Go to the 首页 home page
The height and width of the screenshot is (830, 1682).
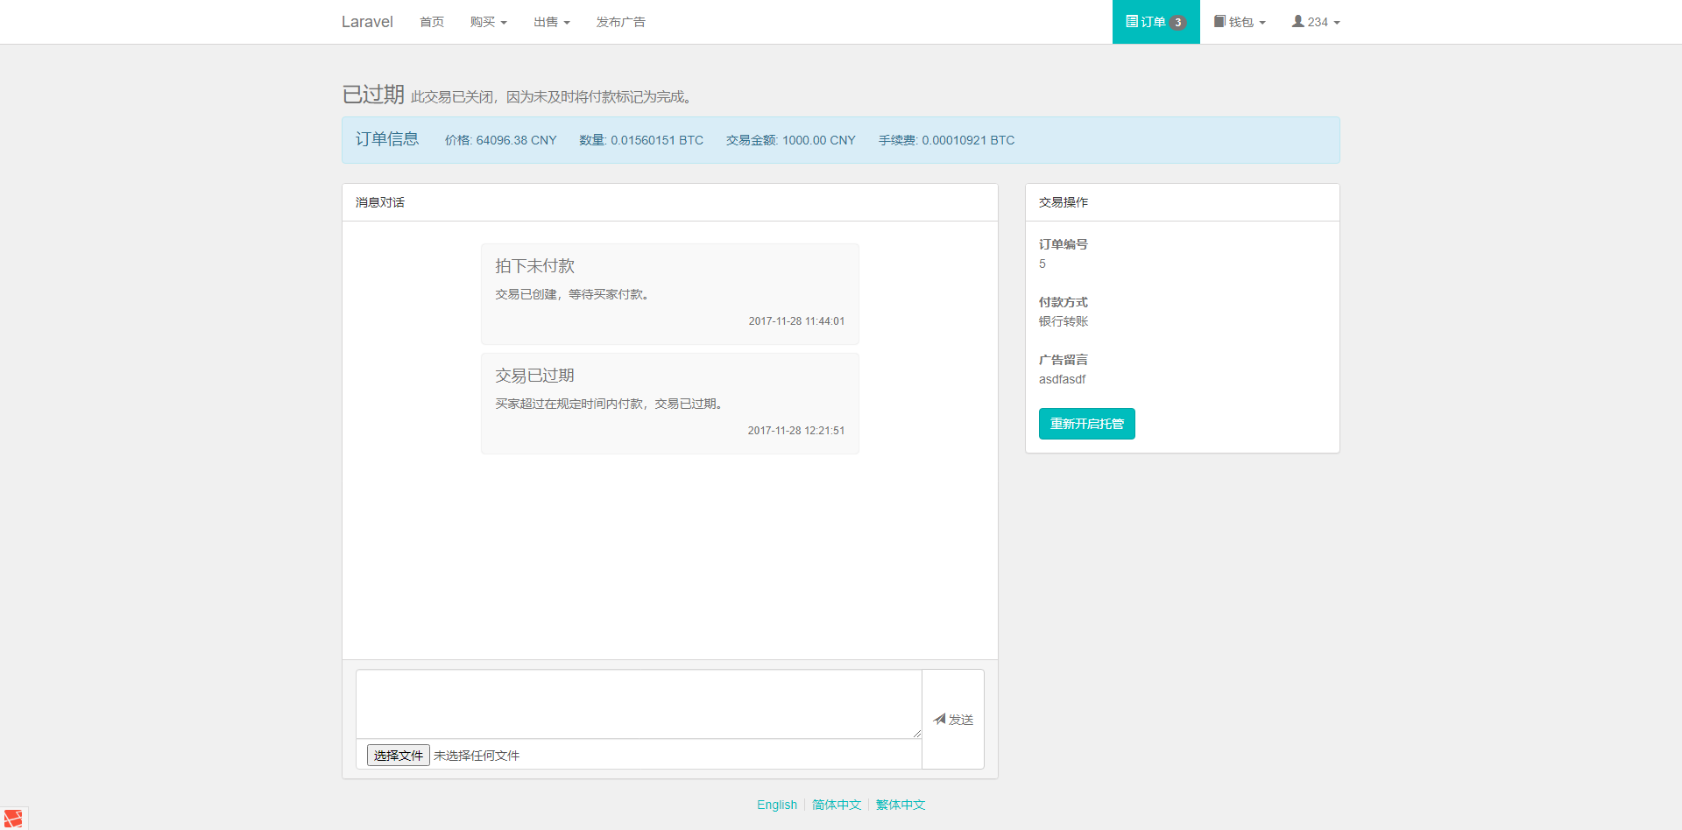[431, 22]
